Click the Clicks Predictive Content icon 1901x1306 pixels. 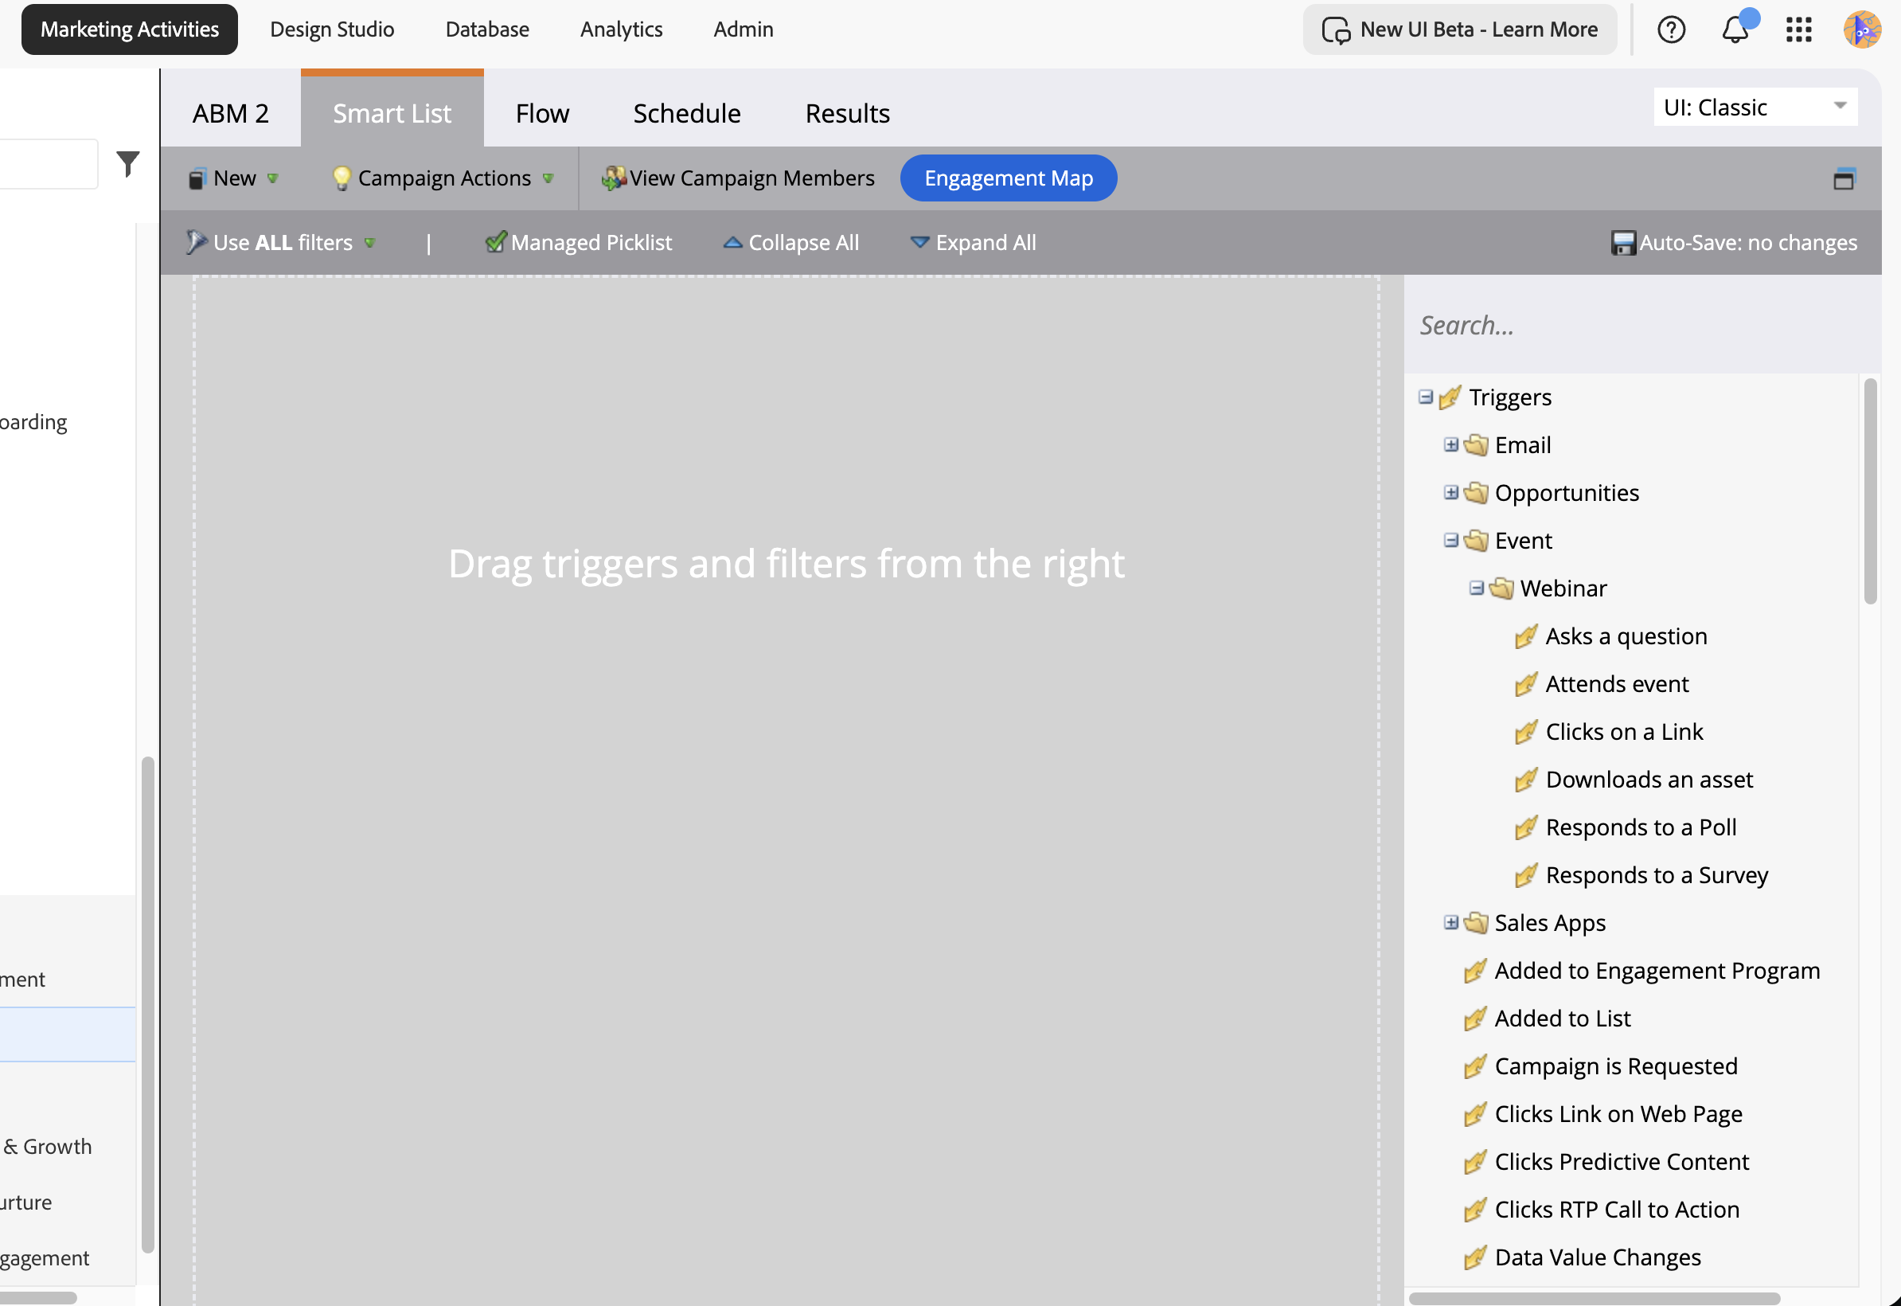1476,1162
